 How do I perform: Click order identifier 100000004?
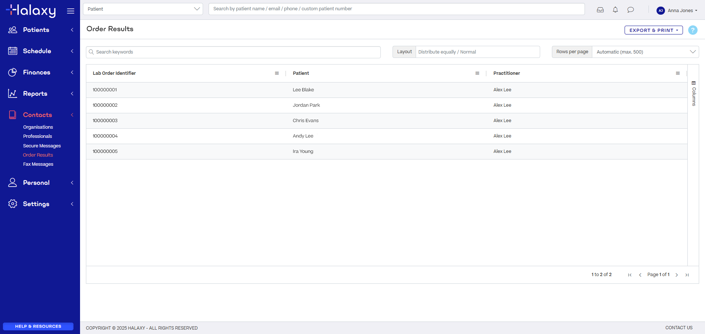tap(105, 136)
